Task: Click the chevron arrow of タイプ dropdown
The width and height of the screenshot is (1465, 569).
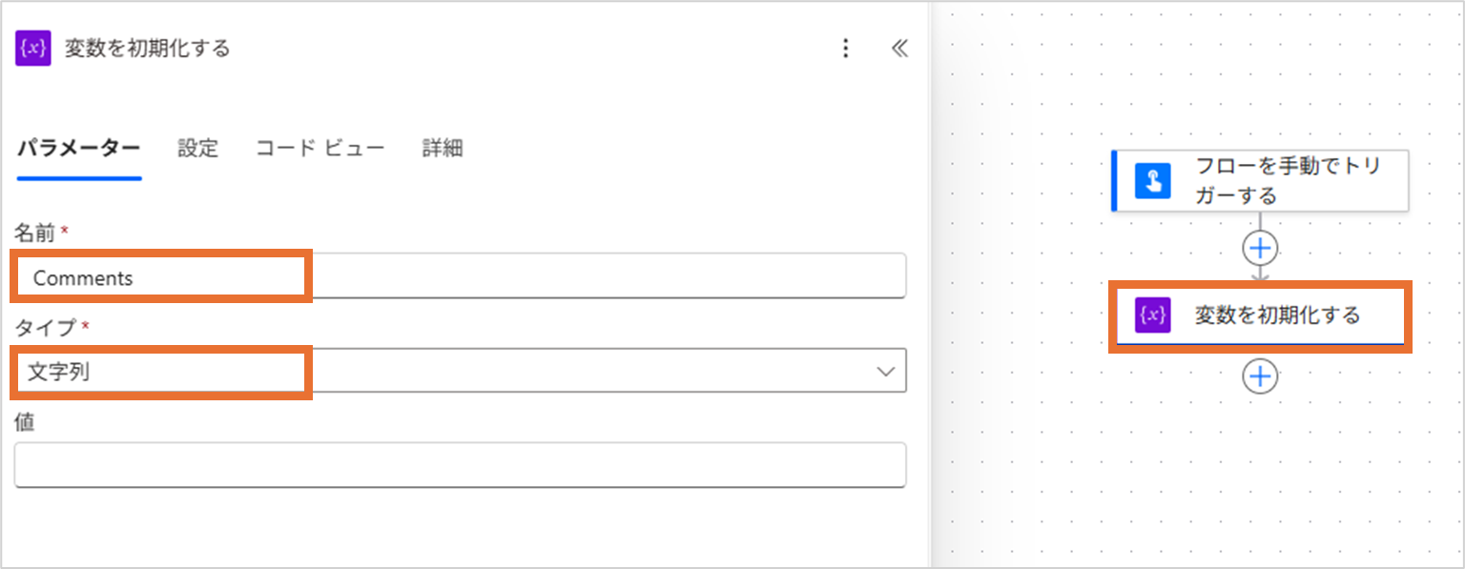Action: (885, 372)
